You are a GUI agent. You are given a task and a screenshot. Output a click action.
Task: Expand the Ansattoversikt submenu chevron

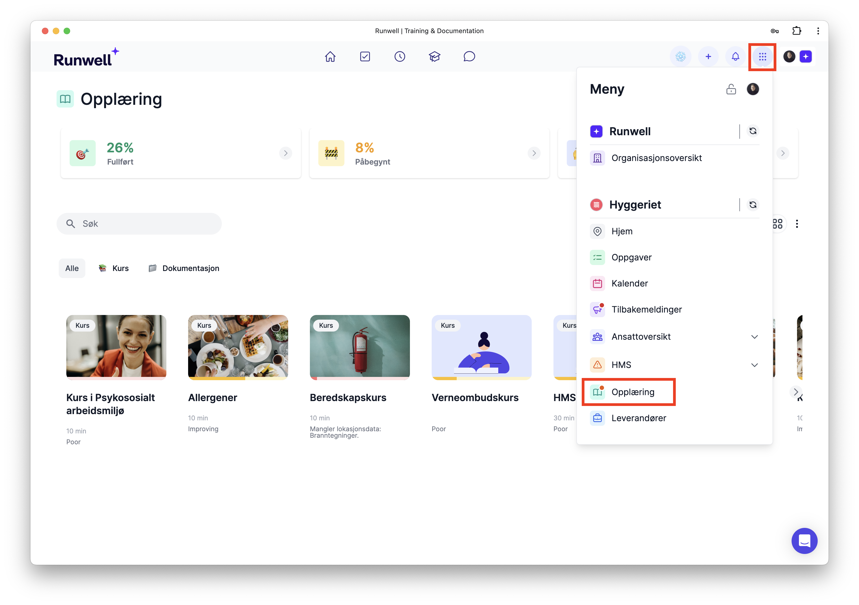coord(754,337)
